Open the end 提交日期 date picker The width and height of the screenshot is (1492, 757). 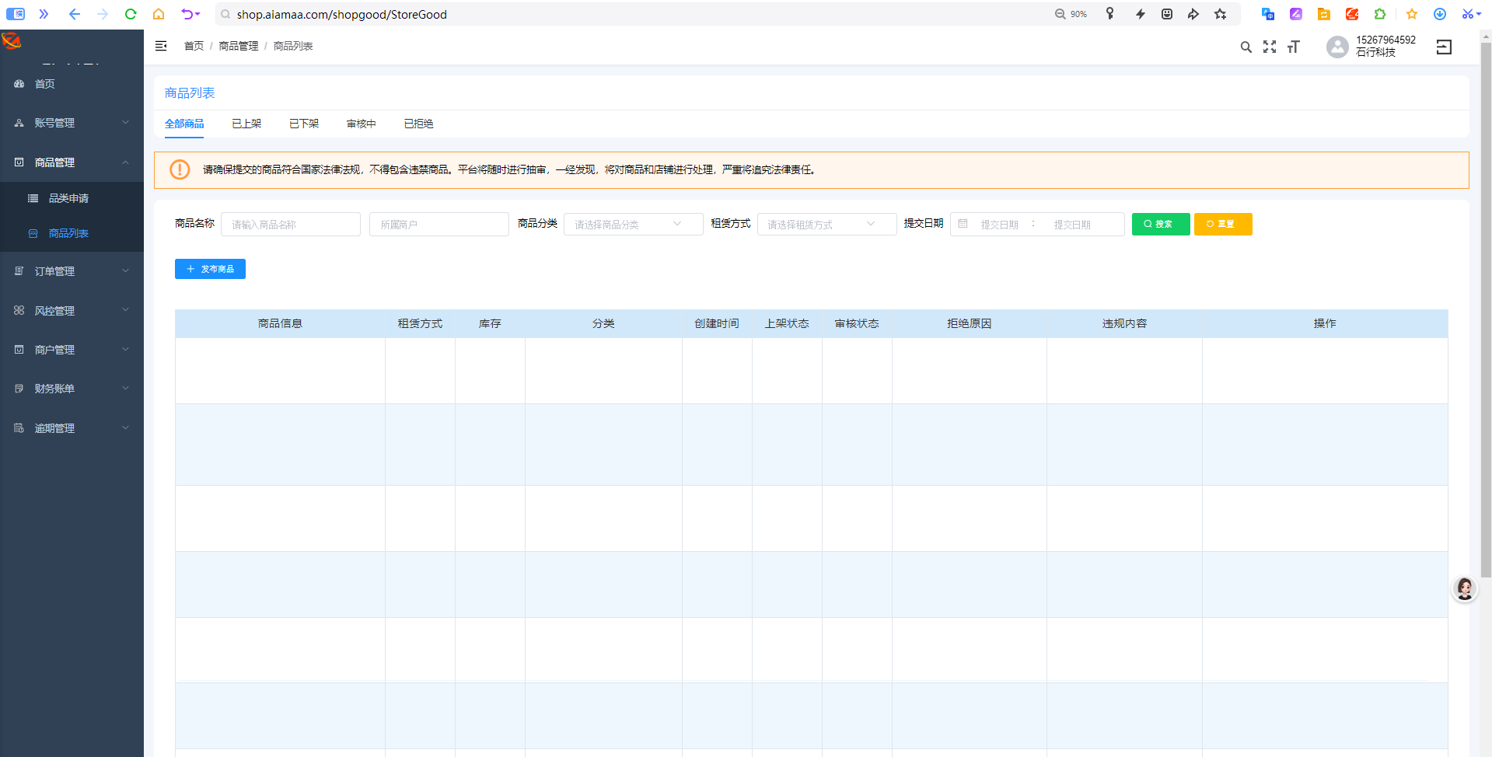point(1073,225)
